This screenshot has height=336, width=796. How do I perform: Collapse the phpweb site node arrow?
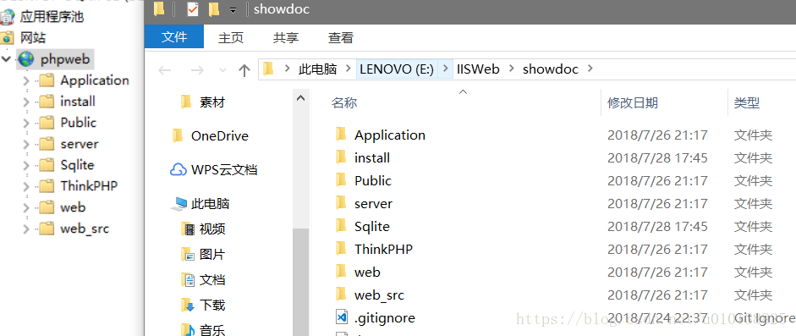tap(6, 59)
